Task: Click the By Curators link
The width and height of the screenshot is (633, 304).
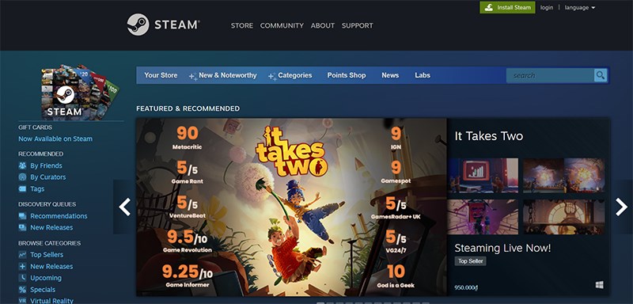Action: 47,177
